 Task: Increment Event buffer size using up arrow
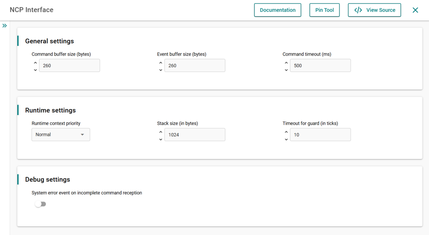point(161,63)
